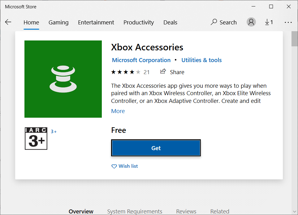Open the Microsoft Corporation publisher page
This screenshot has height=215, width=298.
pos(141,60)
